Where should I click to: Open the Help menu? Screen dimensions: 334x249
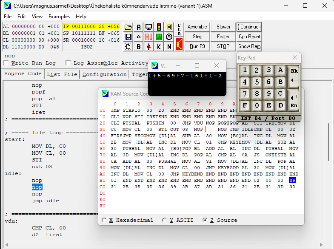click(x=81, y=17)
